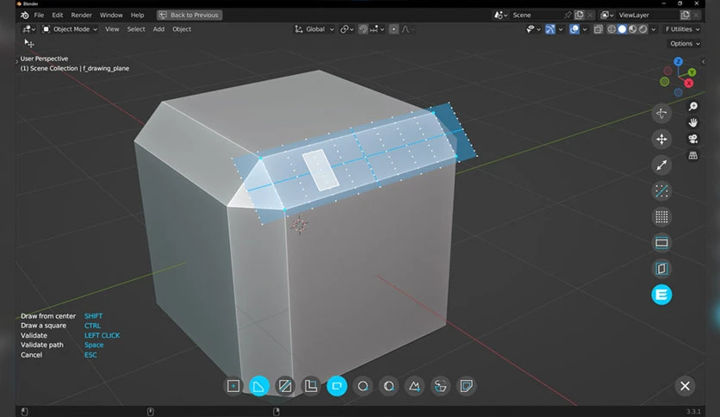Switch to wireframe shading
This screenshot has height=417, width=720.
(611, 29)
